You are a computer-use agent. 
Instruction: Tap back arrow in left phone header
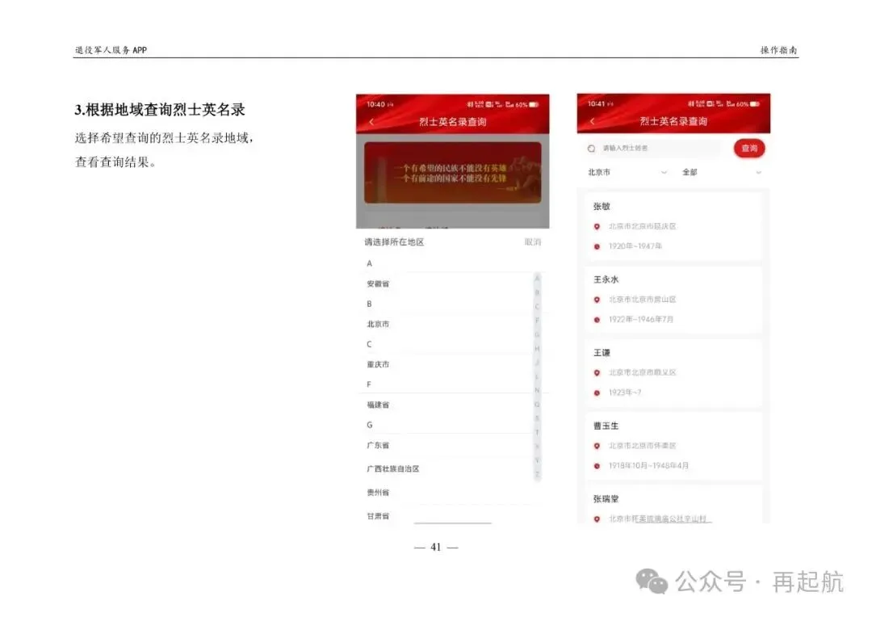pyautogui.click(x=371, y=122)
